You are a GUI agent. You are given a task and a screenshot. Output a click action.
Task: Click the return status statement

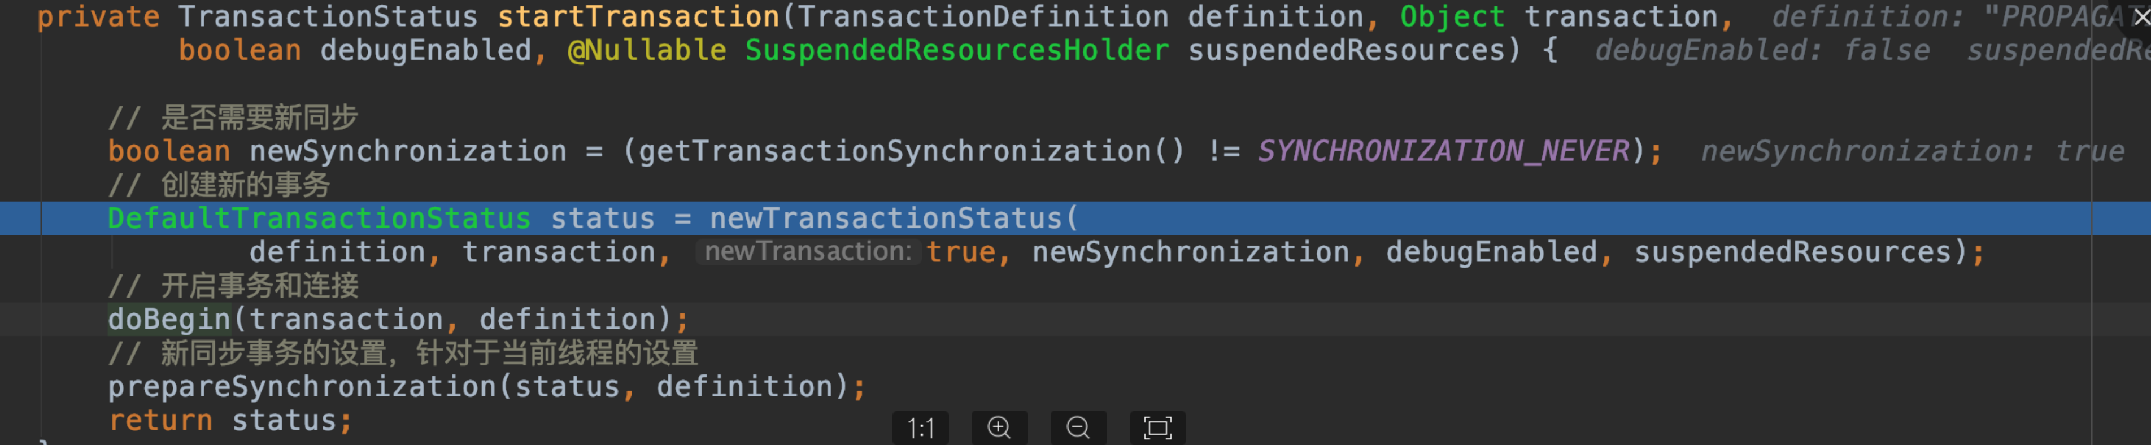230,420
